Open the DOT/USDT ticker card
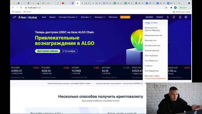 pos(116,73)
